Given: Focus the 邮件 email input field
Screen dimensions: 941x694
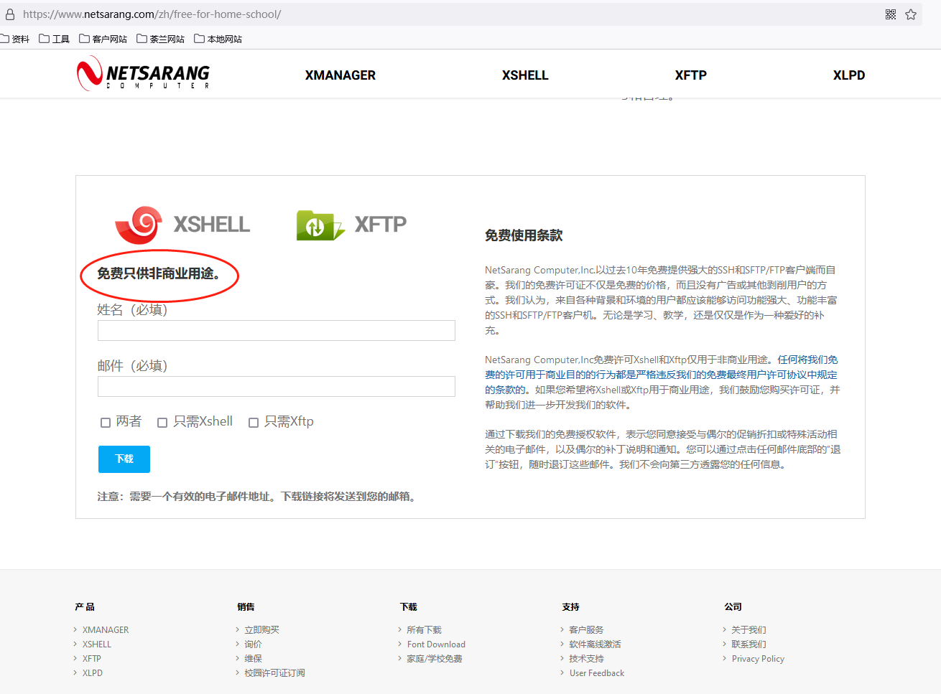Looking at the screenshot, I should coord(277,386).
